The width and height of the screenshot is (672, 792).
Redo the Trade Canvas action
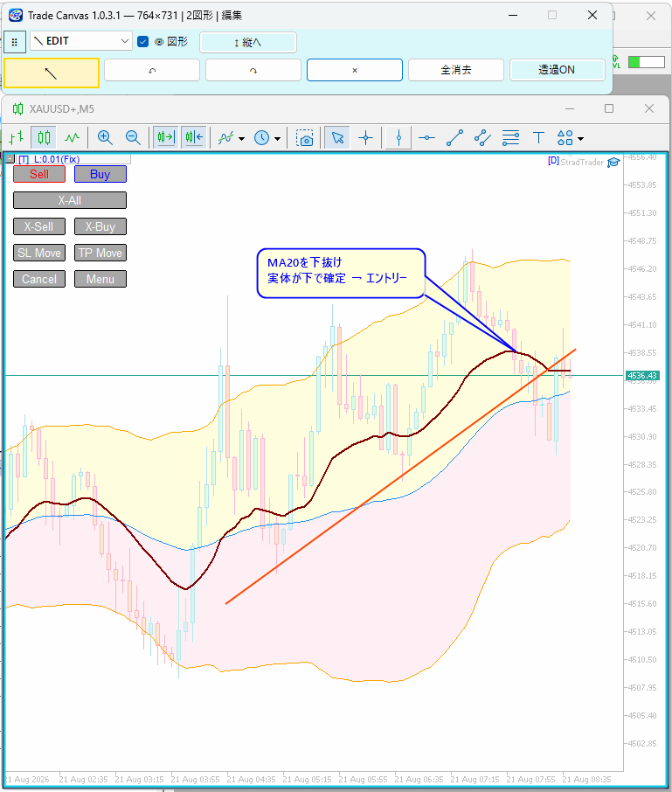[x=253, y=70]
